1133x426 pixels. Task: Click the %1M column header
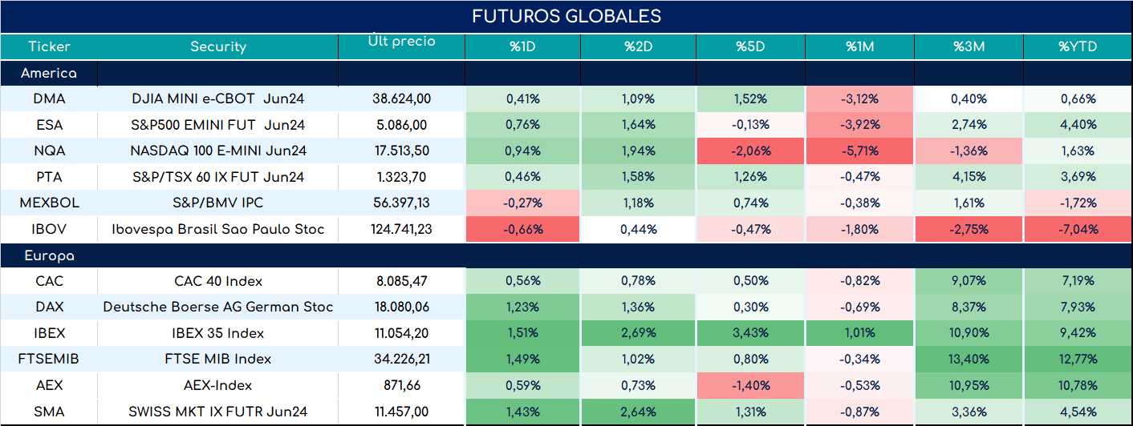[x=859, y=46]
